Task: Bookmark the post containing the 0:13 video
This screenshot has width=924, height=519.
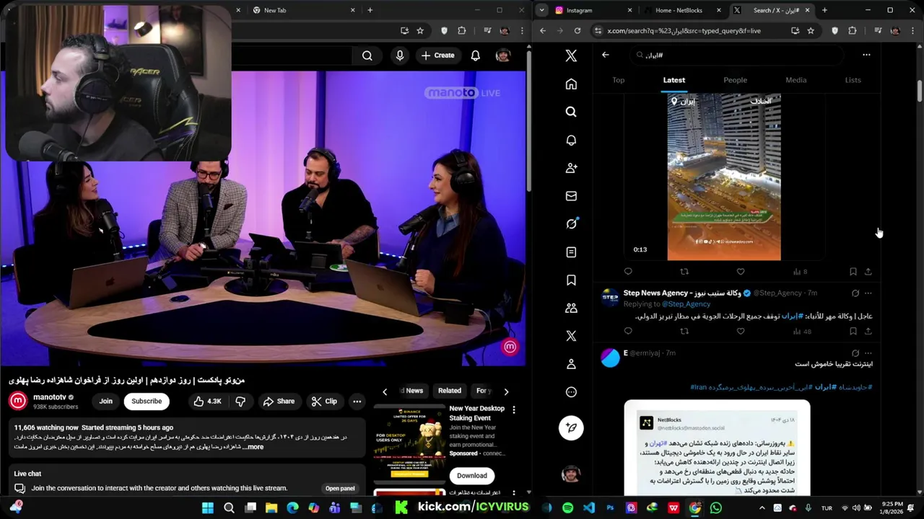Action: [853, 272]
